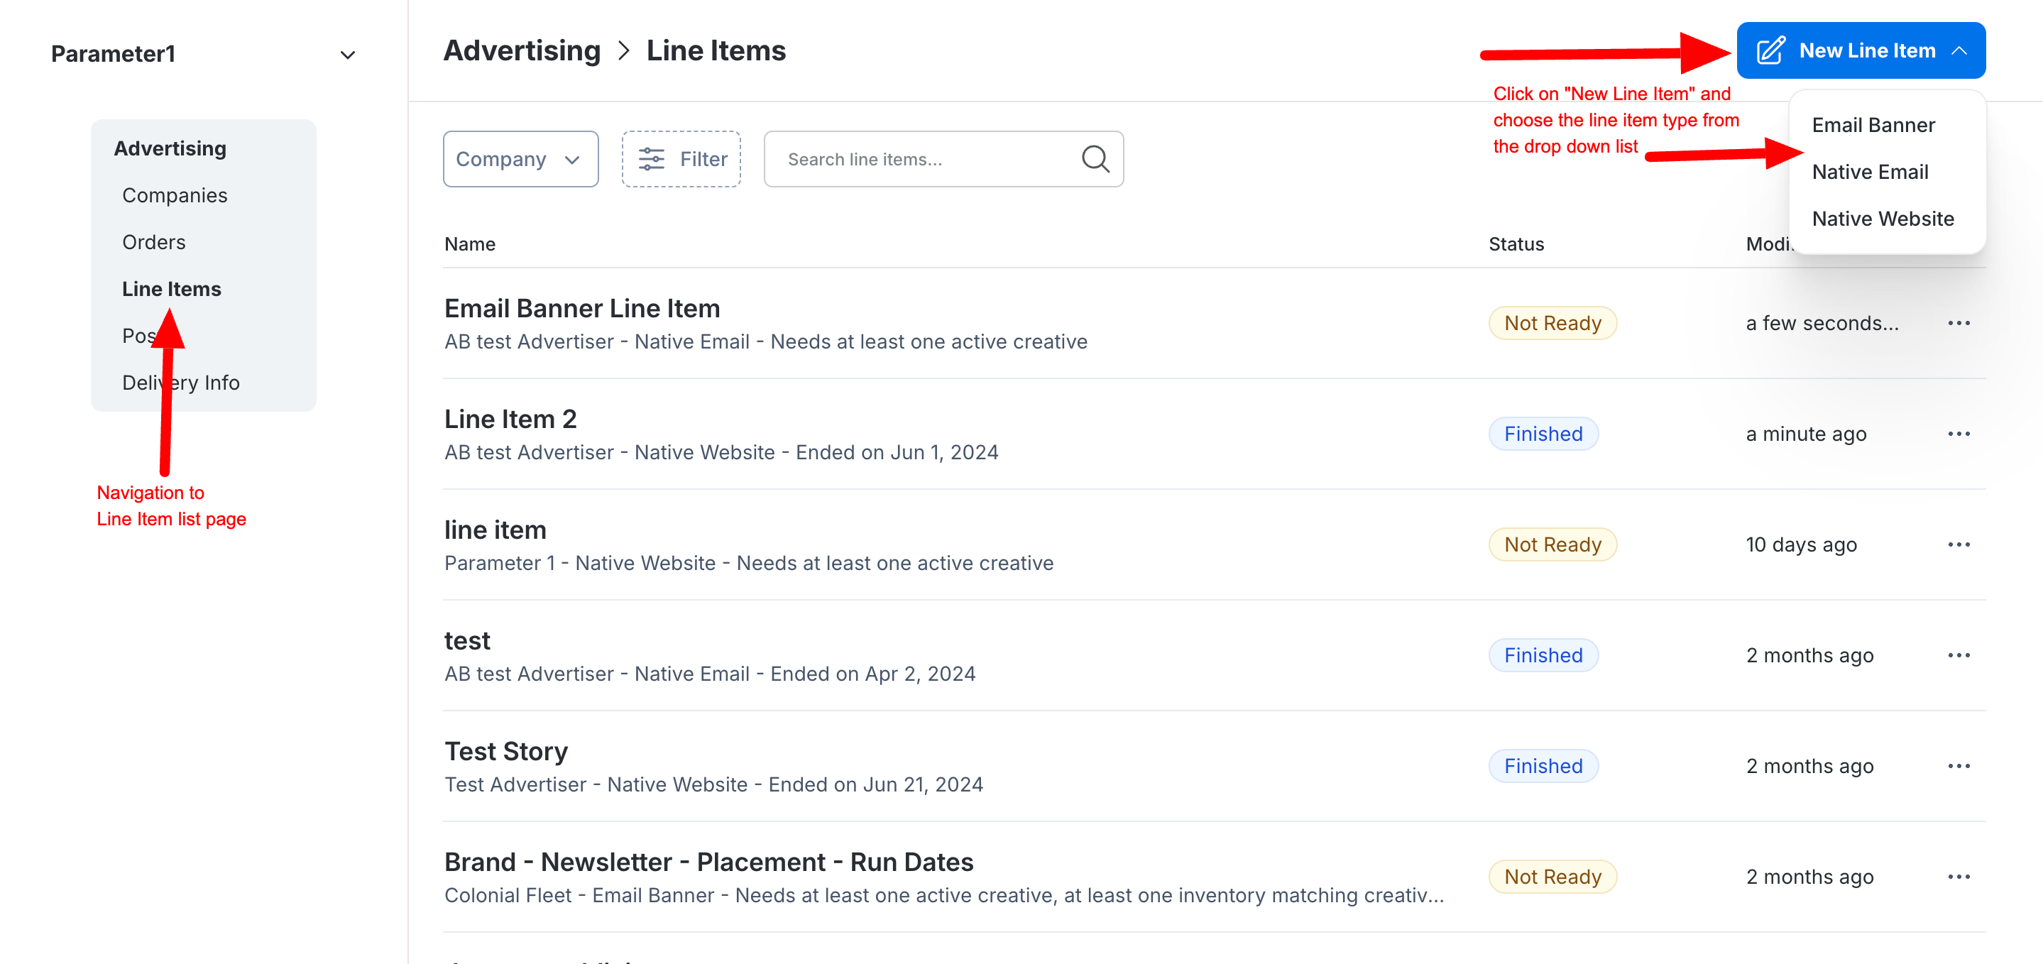Viewport: 2043px width, 964px height.
Task: Choose Native Email line item type
Action: [1869, 172]
